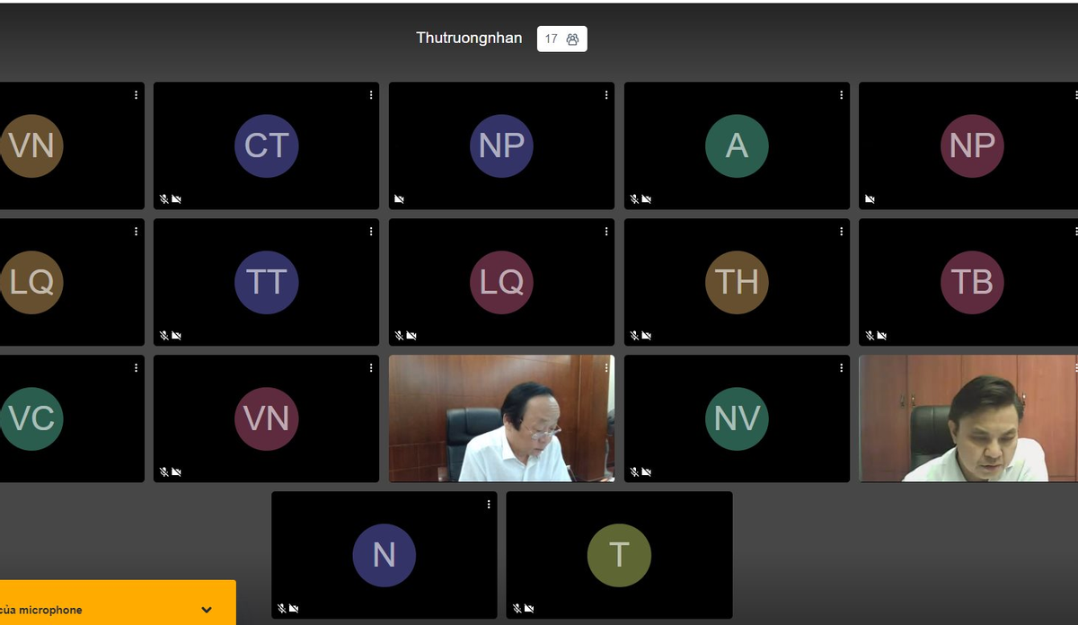Select video of man wearing glasses
The height and width of the screenshot is (625, 1078).
pyautogui.click(x=501, y=418)
